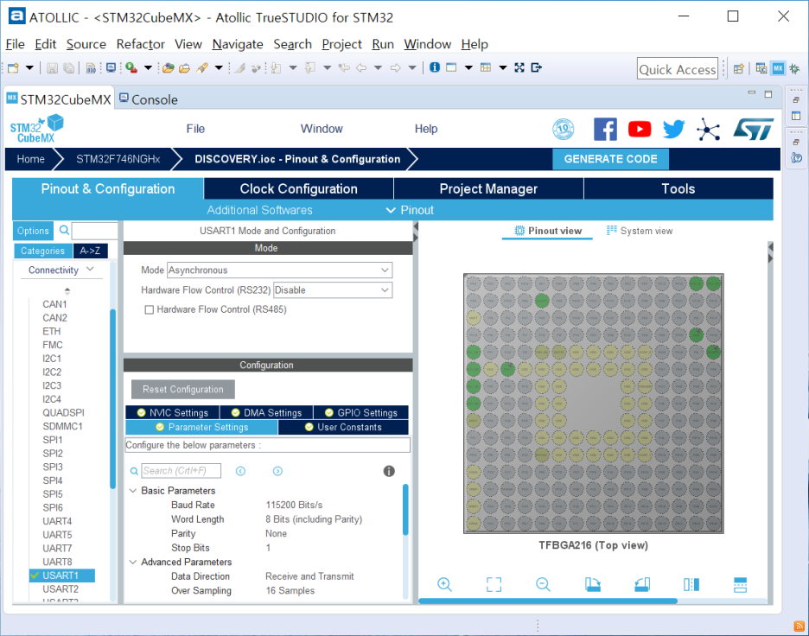Screen dimensions: 809x636
Task: Enable Hardware Flow Control (RS485) checkbox
Action: coord(150,309)
